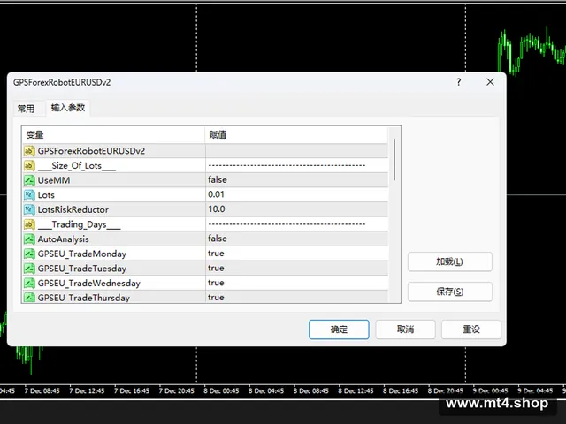Select GPSEU_TradeMonday true value

[x=297, y=254]
